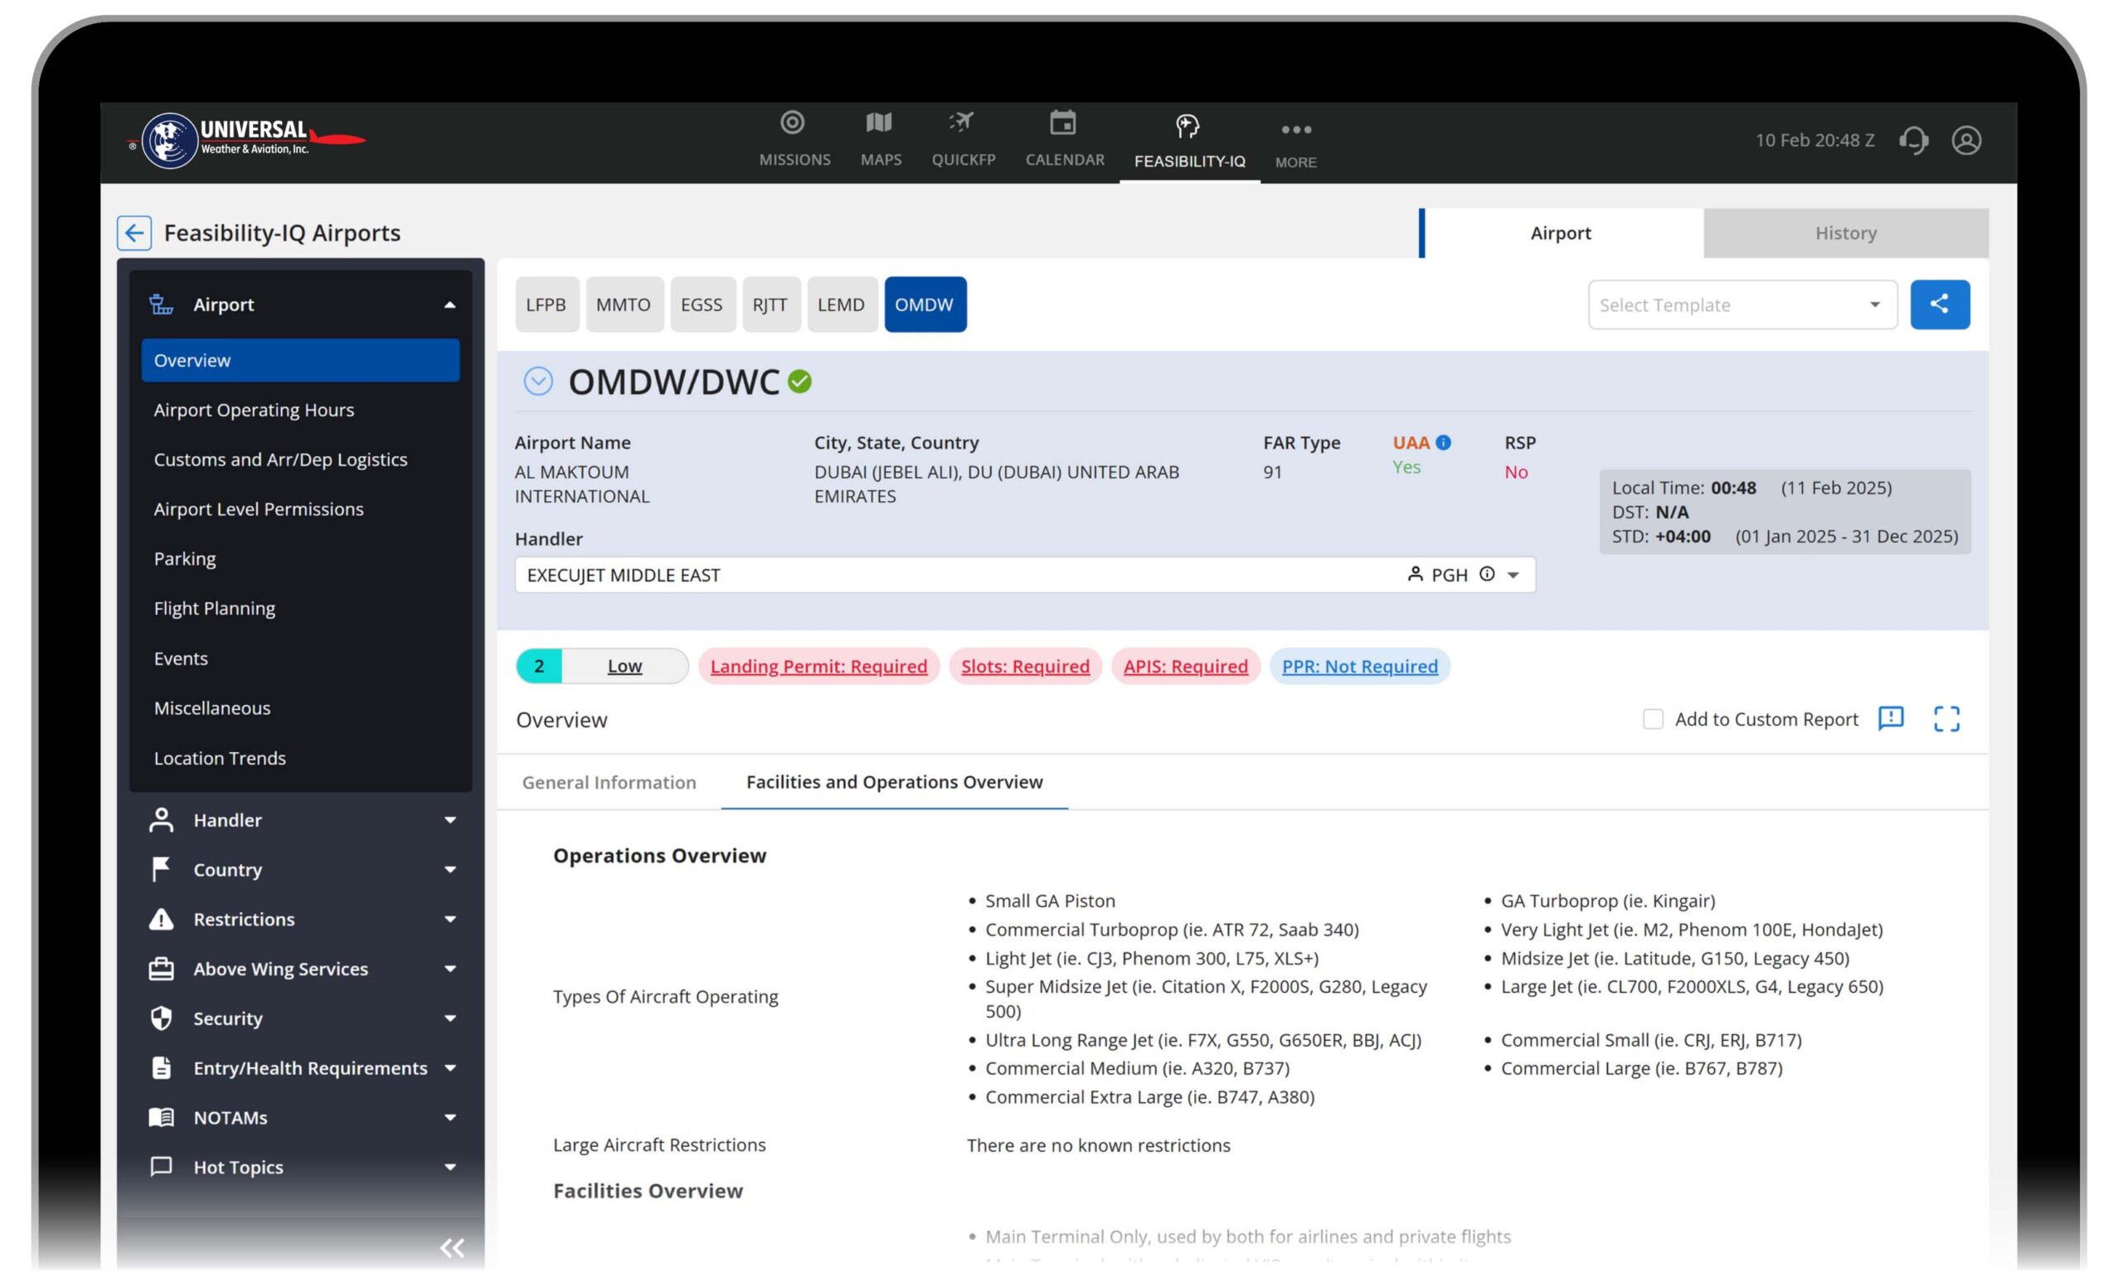Collapse the sidebar with the double-chevron icon

[x=451, y=1247]
